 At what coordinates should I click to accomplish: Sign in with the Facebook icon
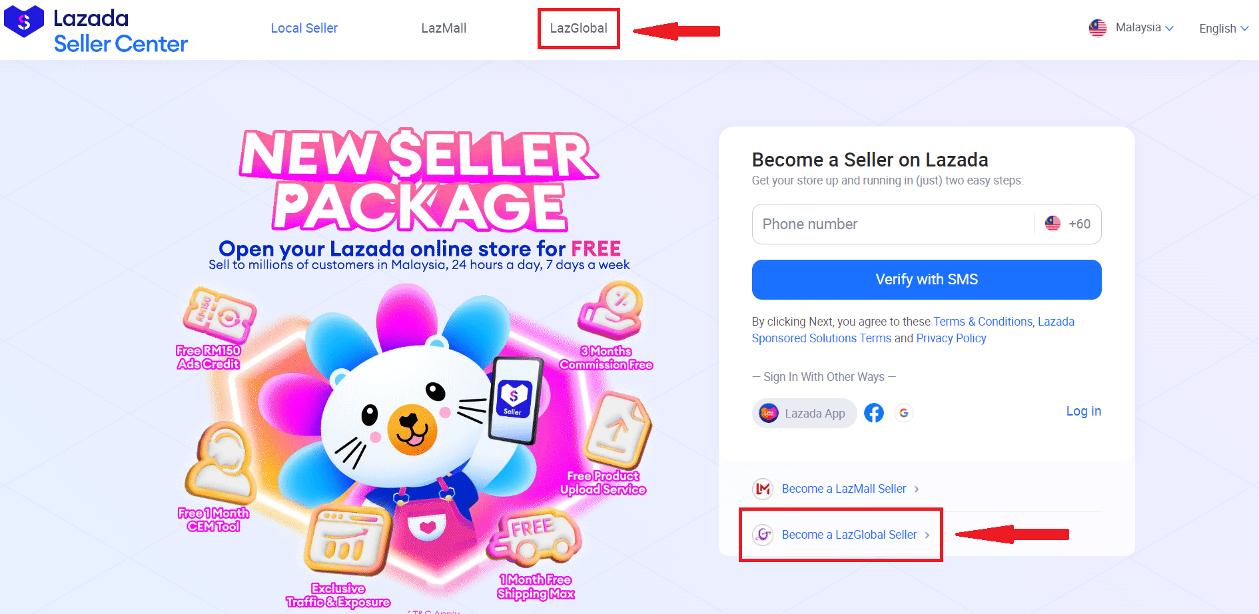point(873,413)
